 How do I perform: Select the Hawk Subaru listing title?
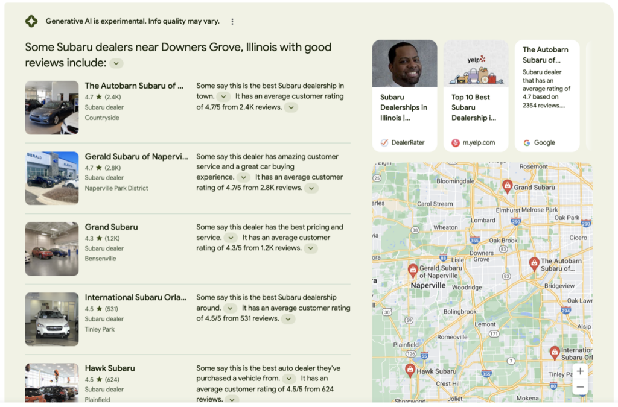click(x=110, y=368)
